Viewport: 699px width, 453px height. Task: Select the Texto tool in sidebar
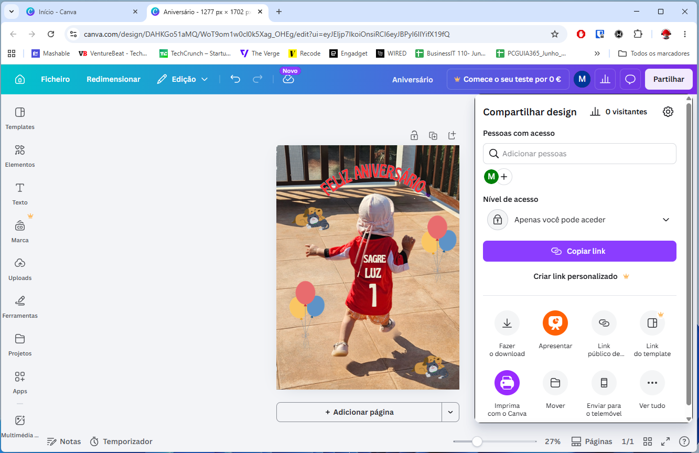pos(20,194)
